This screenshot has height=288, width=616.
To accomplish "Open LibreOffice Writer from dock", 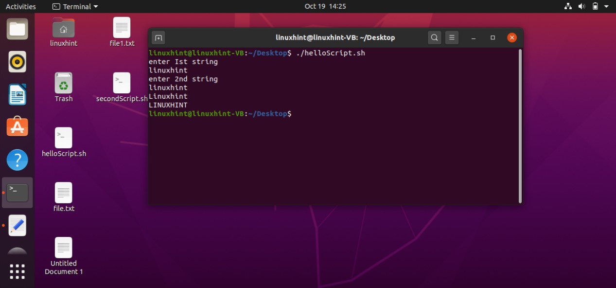I will [x=17, y=94].
